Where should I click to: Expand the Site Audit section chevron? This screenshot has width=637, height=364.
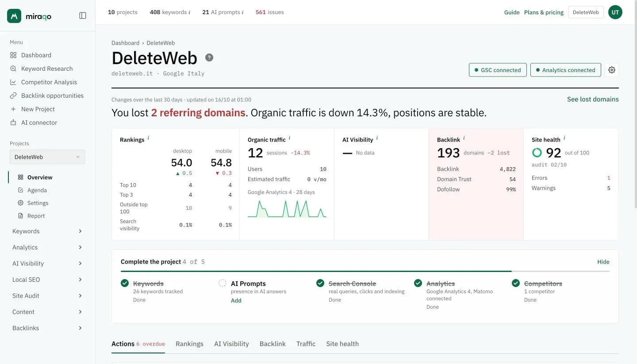pos(80,296)
